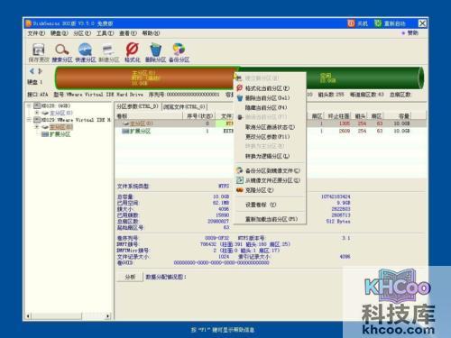Click the 扩展分区 icon in left tree
The width and height of the screenshot is (451, 338).
click(x=45, y=134)
